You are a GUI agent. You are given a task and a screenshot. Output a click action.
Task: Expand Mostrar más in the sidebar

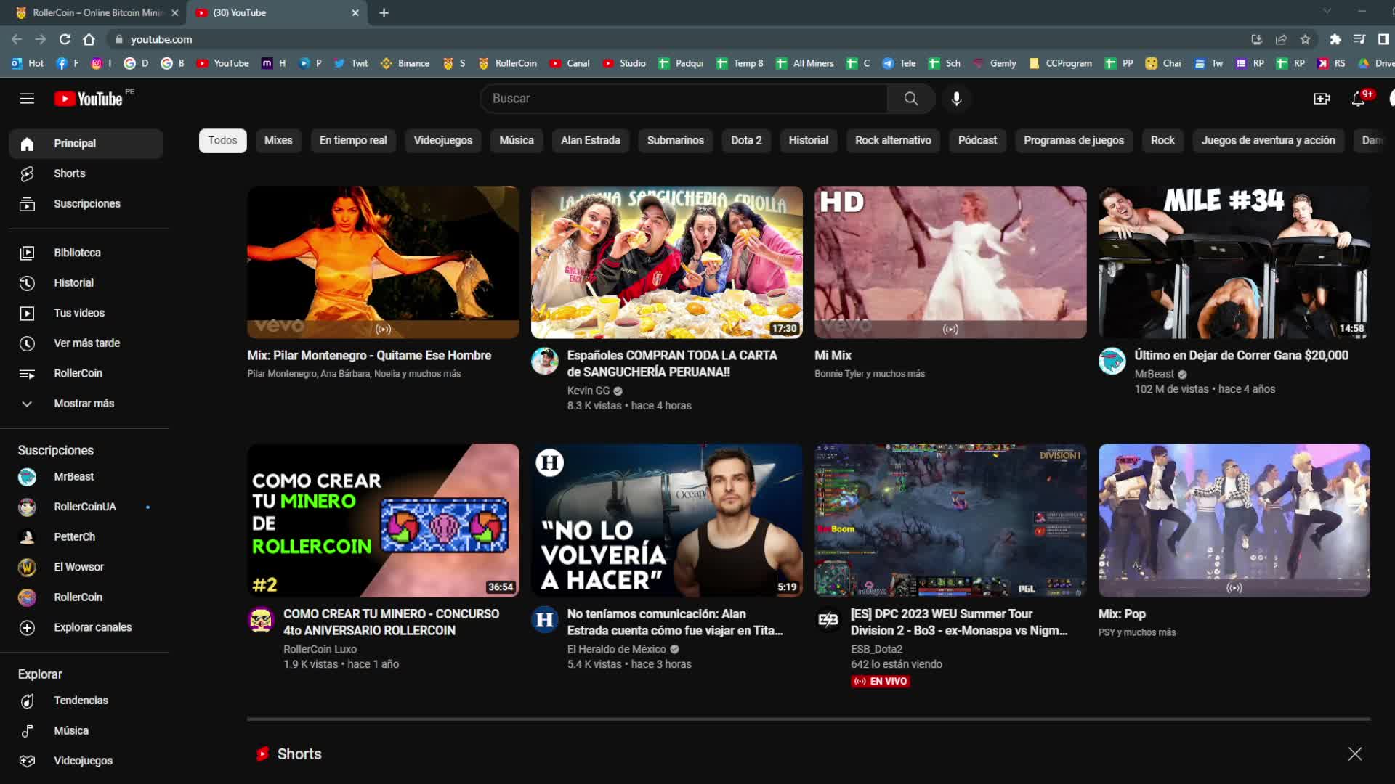pos(84,403)
